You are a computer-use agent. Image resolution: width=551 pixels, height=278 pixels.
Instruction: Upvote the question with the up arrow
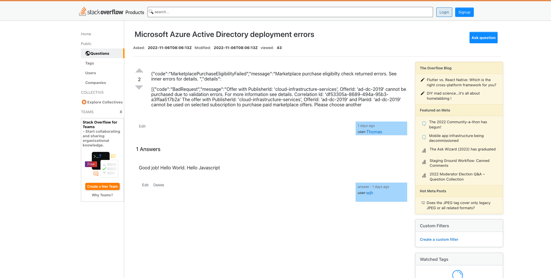coord(139,71)
